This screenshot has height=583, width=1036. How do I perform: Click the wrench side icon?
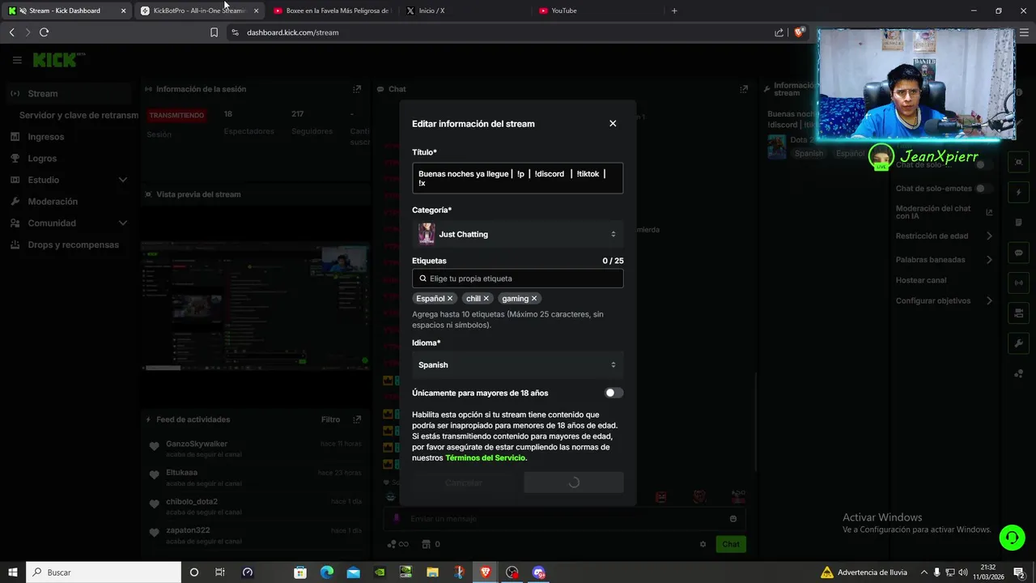(x=1018, y=343)
